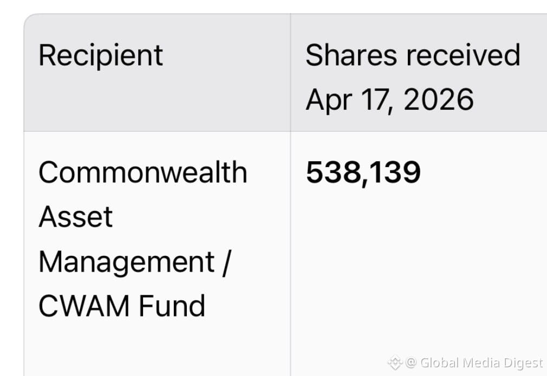
Task: Click the word Asset in the recipient cell
Action: pyautogui.click(x=75, y=217)
